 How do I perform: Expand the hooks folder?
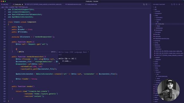(156, 62)
